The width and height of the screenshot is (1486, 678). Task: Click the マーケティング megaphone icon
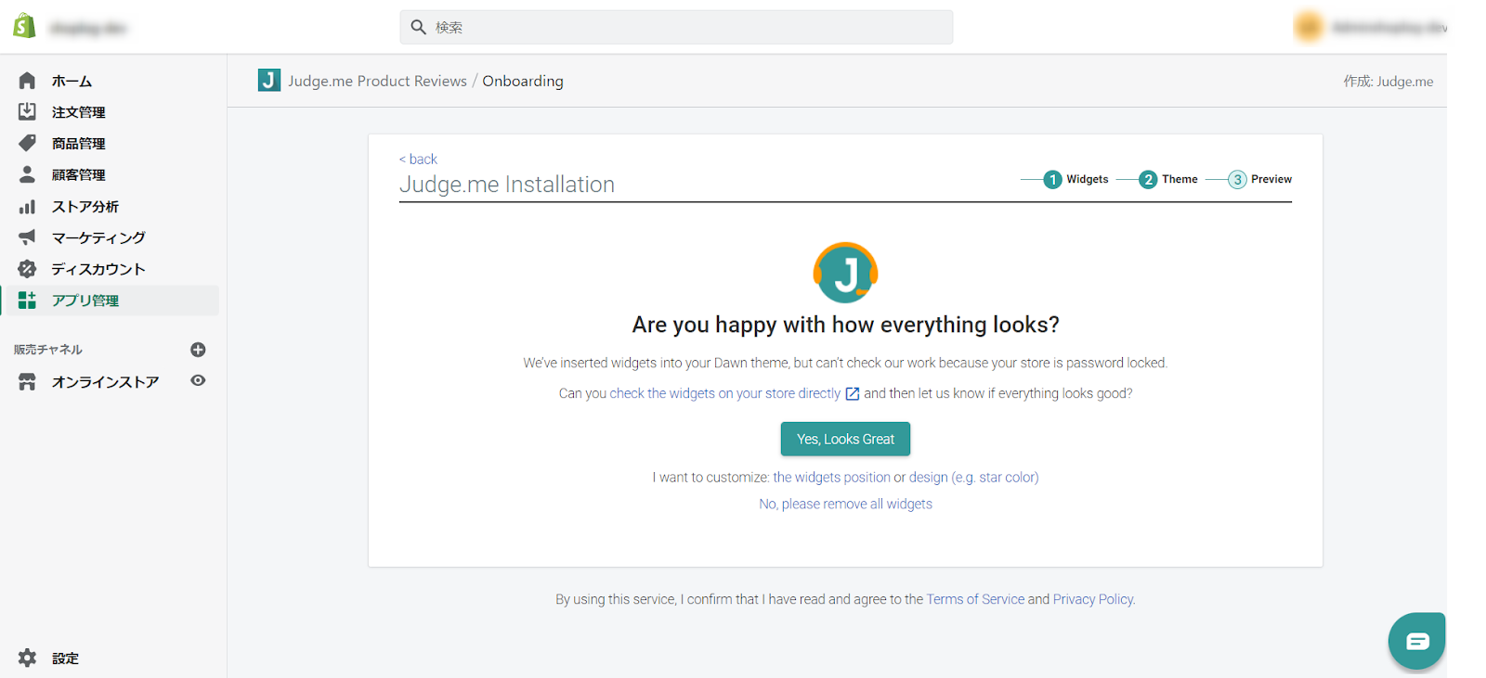(x=27, y=237)
